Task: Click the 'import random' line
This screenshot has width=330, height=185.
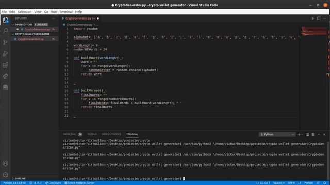Action: pos(86,29)
